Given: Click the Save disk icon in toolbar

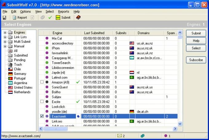Looking at the screenshot, I should pyautogui.click(x=4, y=18).
